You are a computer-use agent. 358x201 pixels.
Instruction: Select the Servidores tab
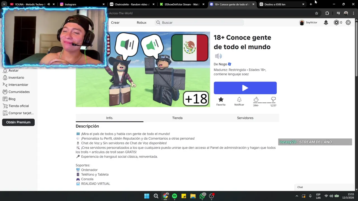pyautogui.click(x=245, y=118)
